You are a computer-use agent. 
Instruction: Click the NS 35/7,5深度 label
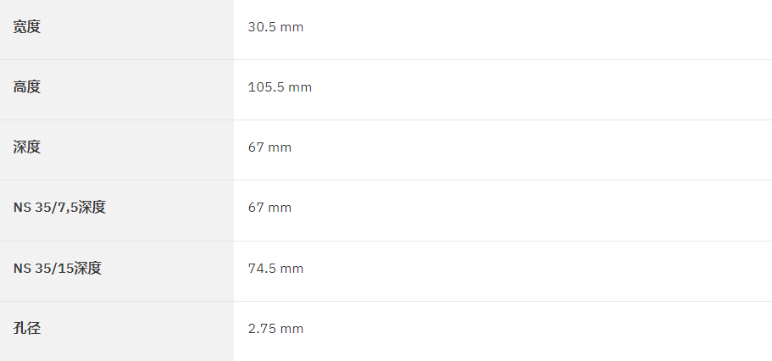point(59,208)
